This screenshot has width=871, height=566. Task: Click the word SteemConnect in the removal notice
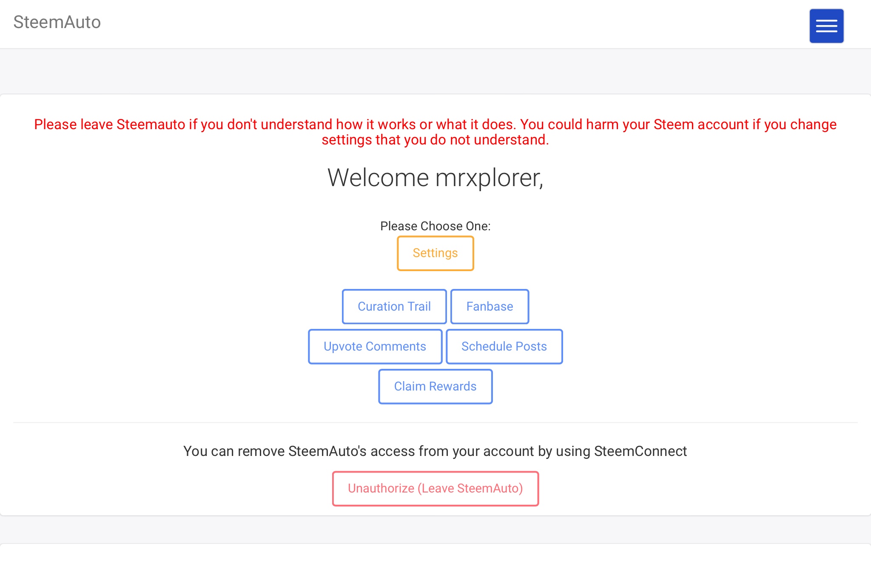pyautogui.click(x=640, y=451)
